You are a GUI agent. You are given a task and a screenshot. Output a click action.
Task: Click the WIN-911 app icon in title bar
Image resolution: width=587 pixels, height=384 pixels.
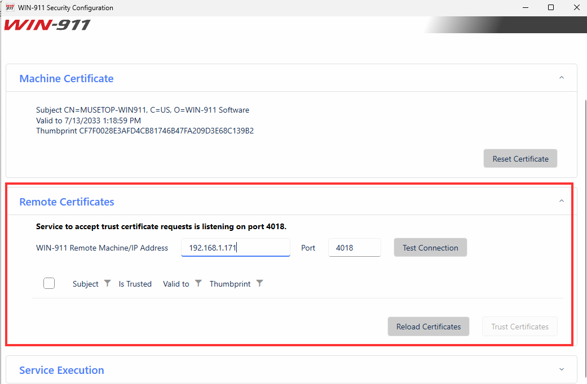click(10, 7)
